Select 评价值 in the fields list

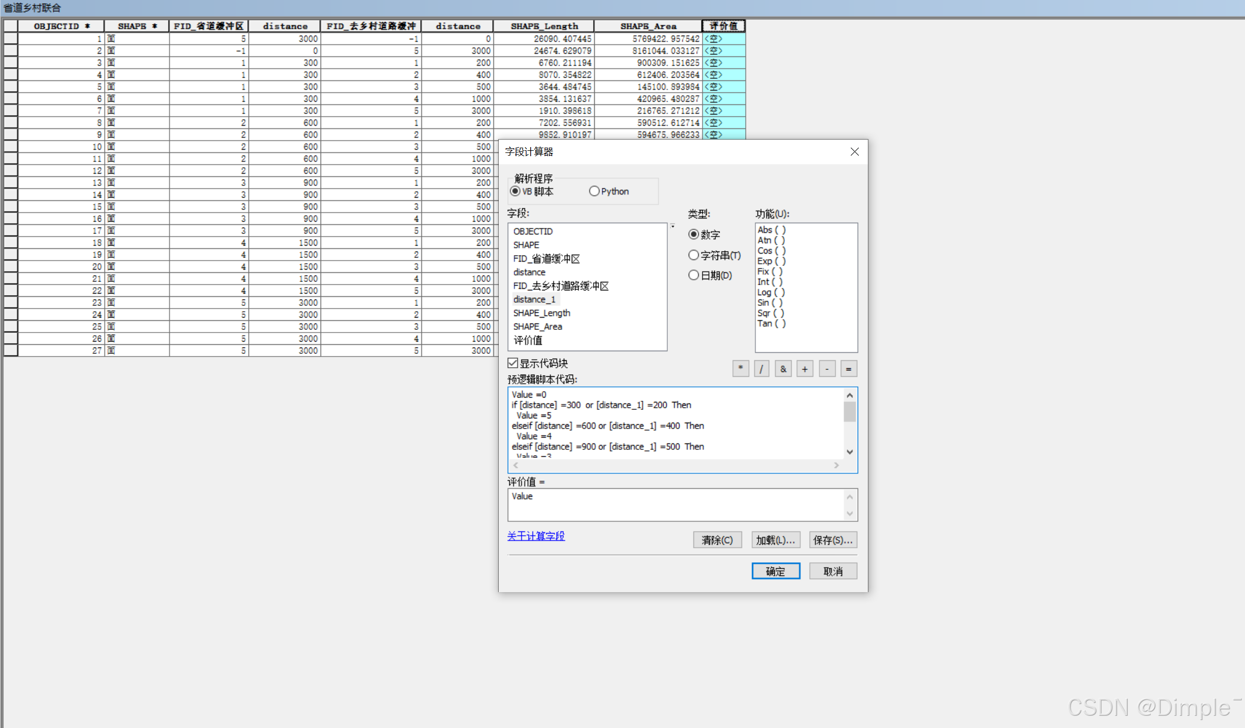click(528, 341)
